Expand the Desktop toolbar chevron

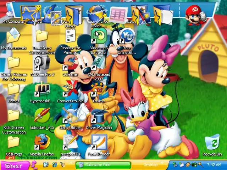162,163
